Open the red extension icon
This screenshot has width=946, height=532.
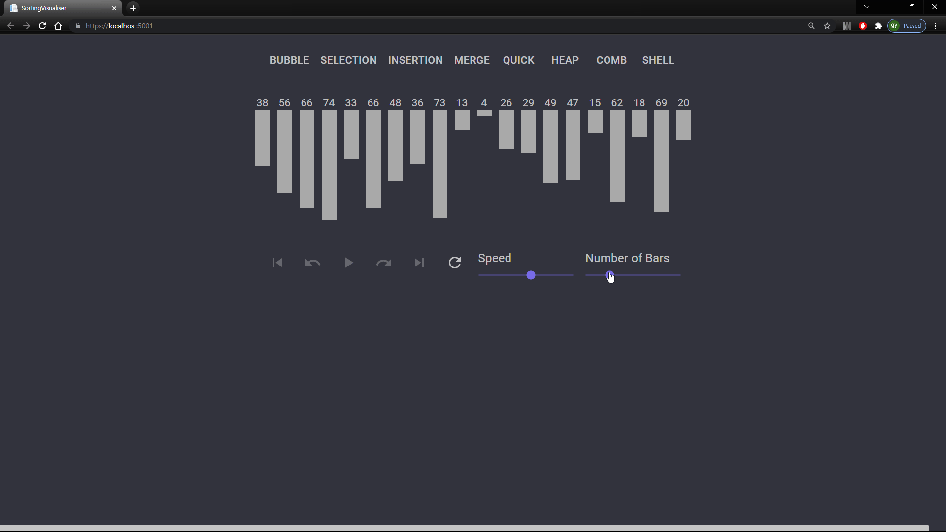click(863, 26)
